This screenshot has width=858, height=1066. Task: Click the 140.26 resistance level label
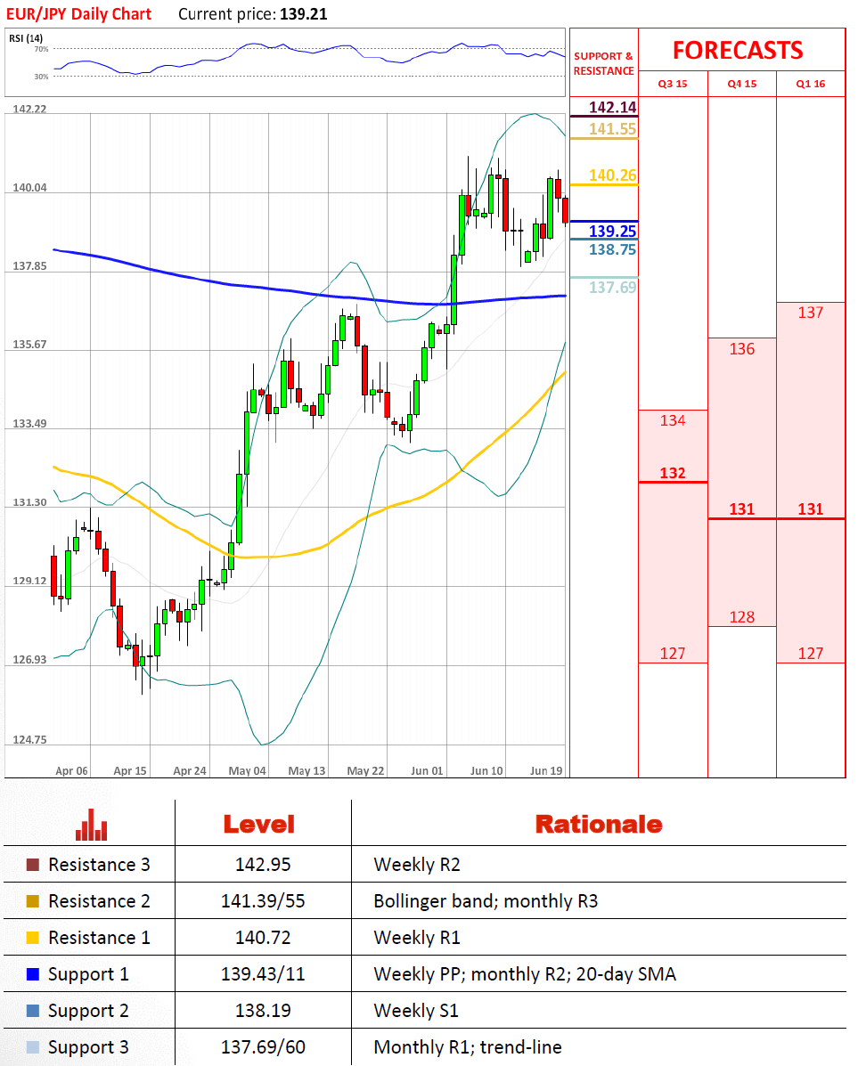click(x=612, y=175)
